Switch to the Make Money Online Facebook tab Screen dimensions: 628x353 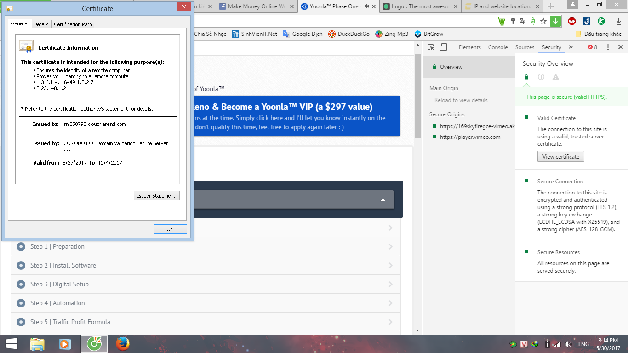coord(257,6)
